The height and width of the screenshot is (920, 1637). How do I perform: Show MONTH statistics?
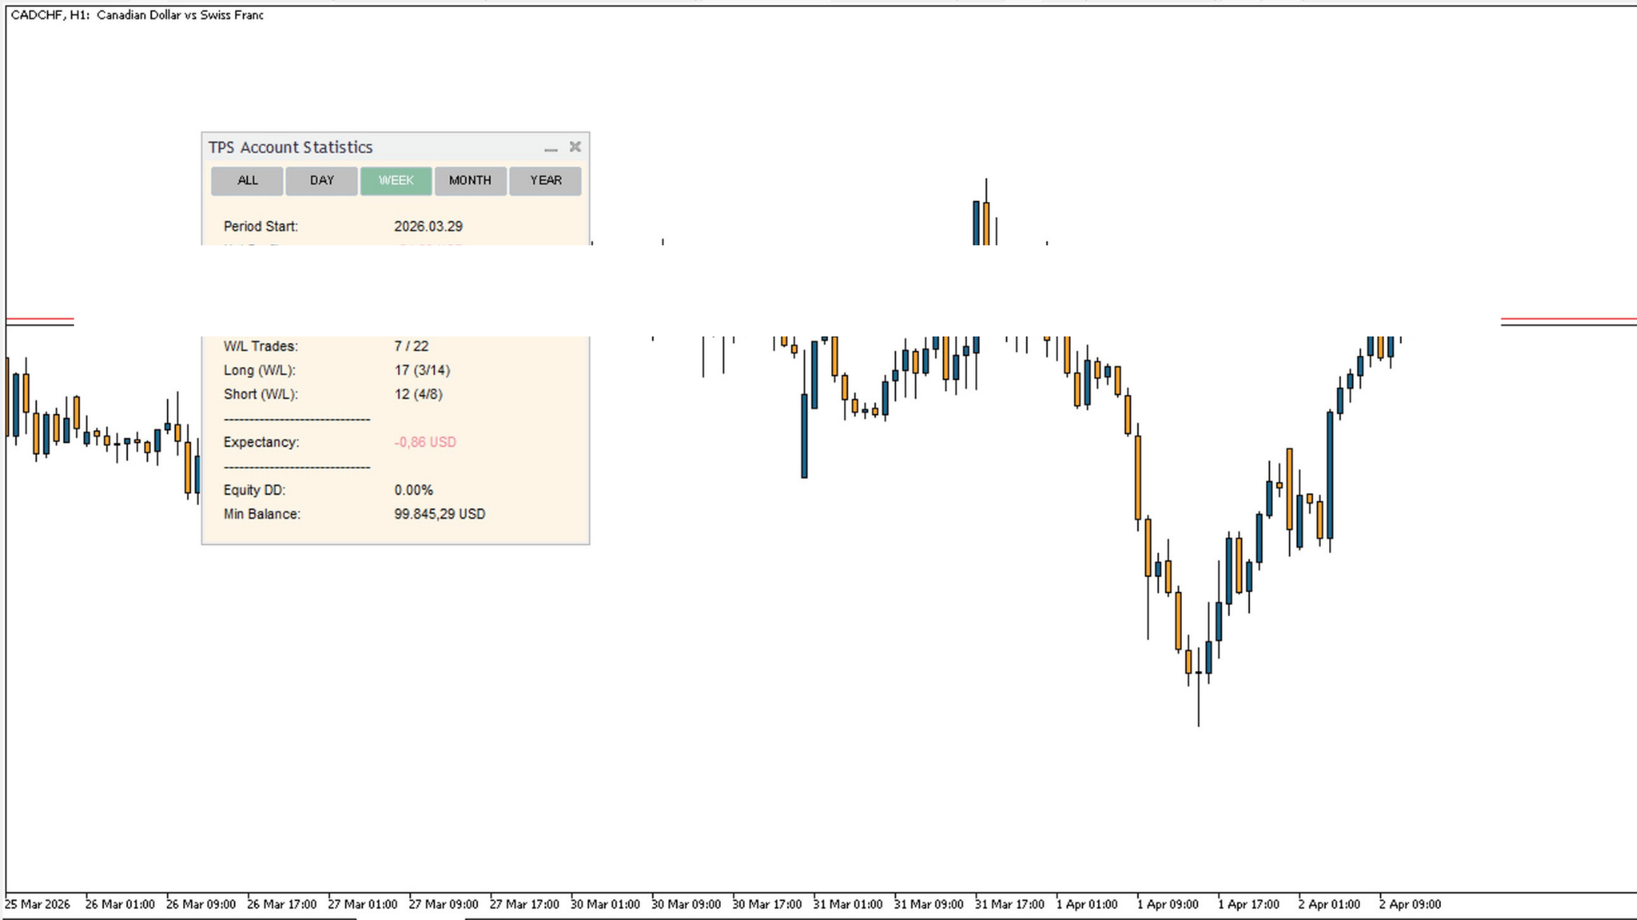pyautogui.click(x=470, y=181)
